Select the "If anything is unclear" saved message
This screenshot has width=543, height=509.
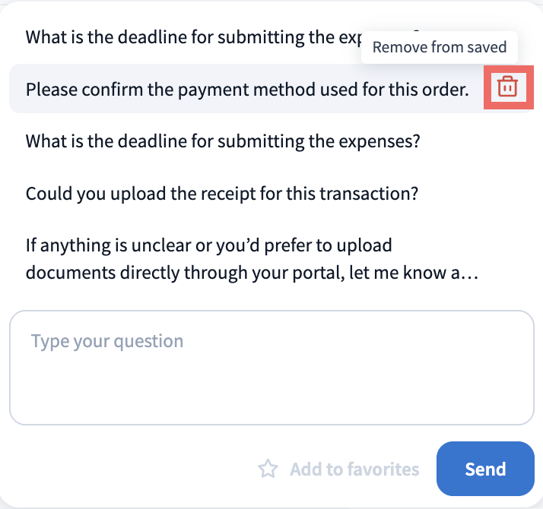pos(251,259)
